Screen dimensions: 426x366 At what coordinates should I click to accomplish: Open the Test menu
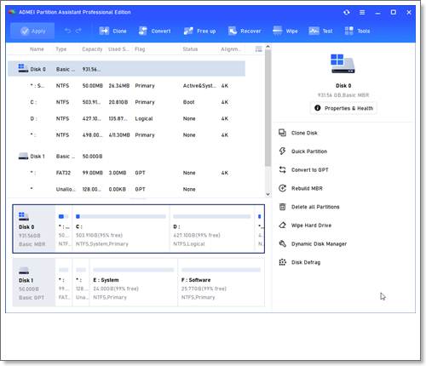click(x=320, y=31)
